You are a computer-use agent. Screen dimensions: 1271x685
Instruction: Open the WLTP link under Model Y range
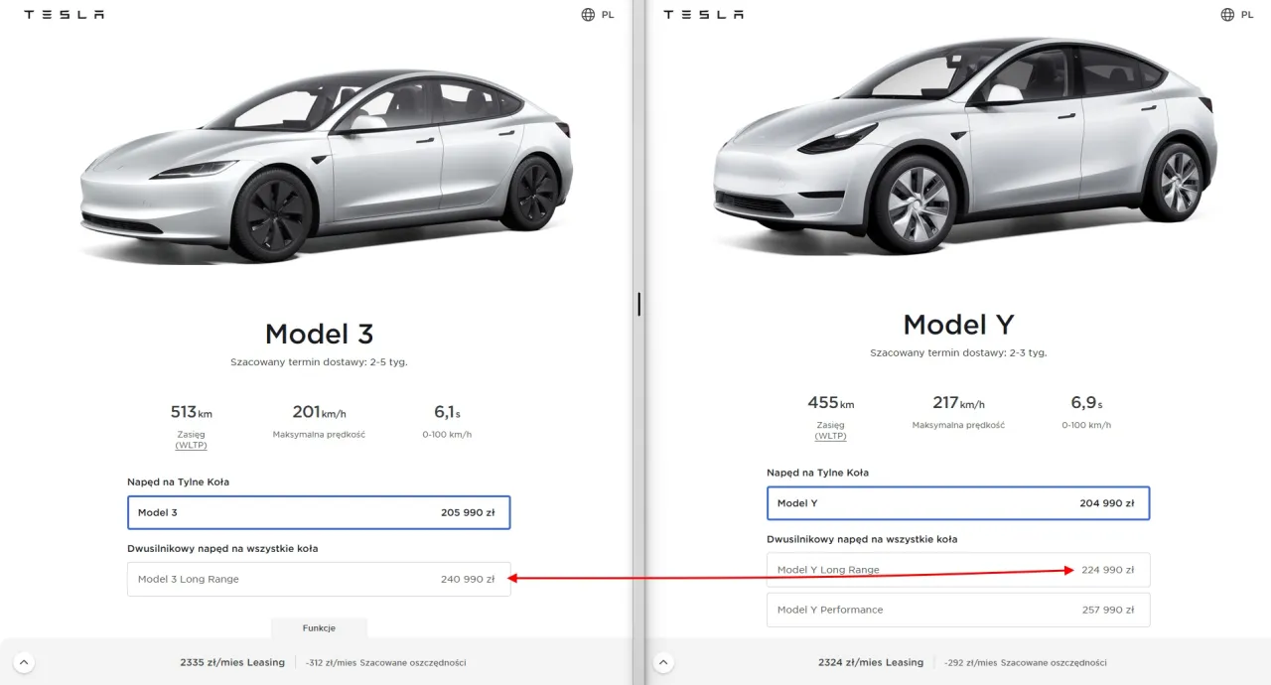830,436
